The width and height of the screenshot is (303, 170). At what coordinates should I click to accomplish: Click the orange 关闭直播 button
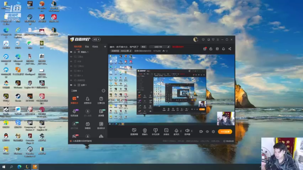click(x=225, y=131)
